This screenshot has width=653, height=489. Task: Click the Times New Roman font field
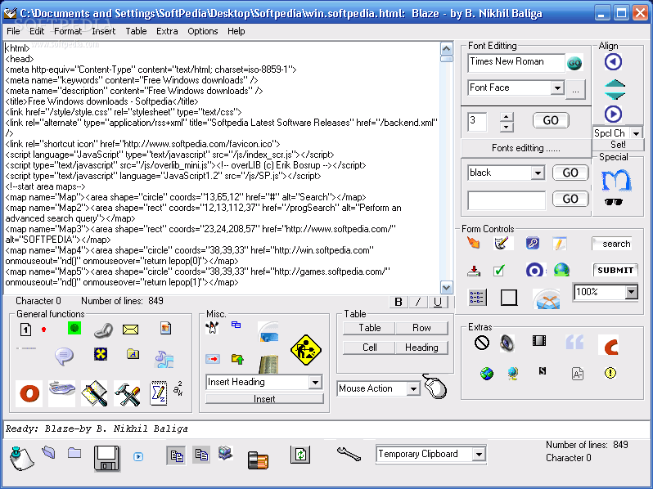516,62
